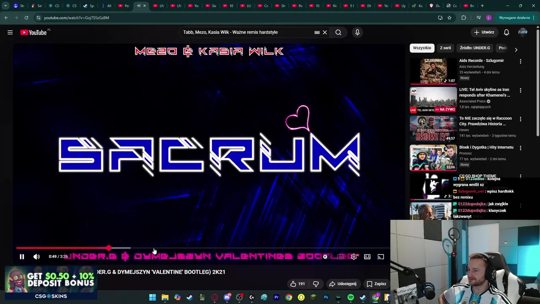Open Discord from the taskbar
The height and width of the screenshot is (304, 540).
(227, 298)
